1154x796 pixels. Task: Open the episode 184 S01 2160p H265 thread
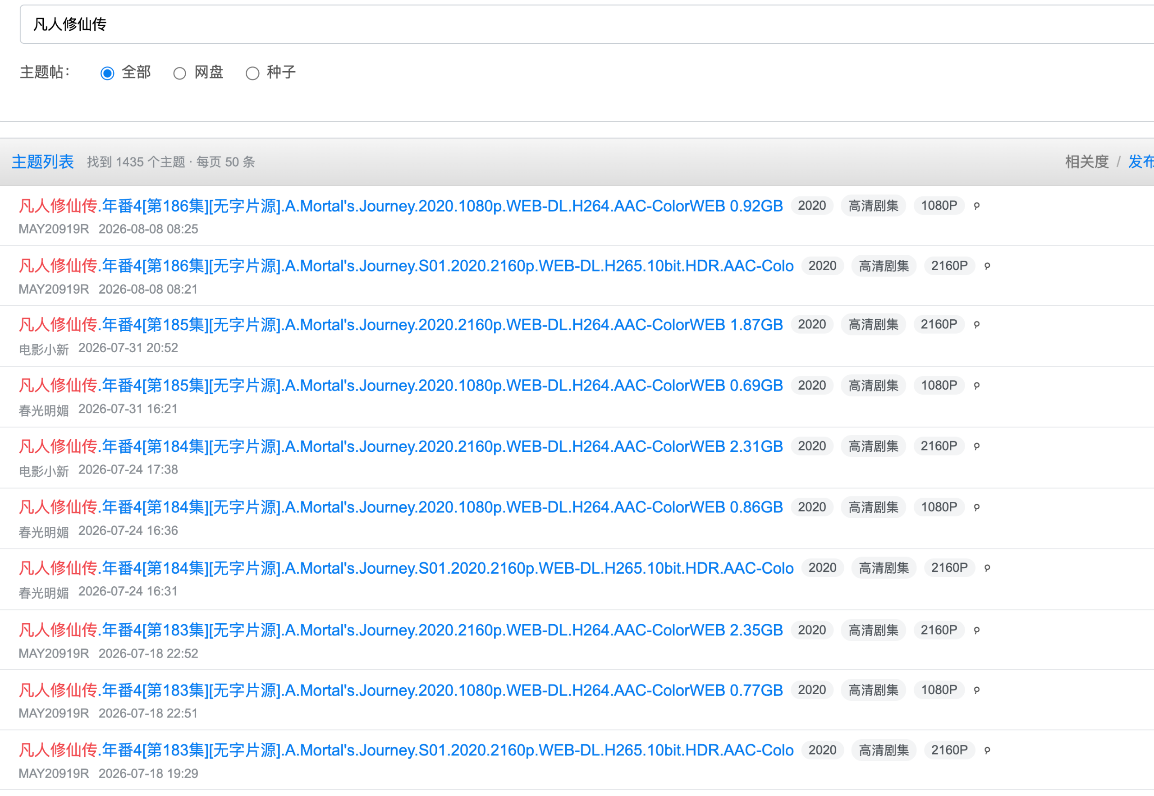click(x=406, y=568)
